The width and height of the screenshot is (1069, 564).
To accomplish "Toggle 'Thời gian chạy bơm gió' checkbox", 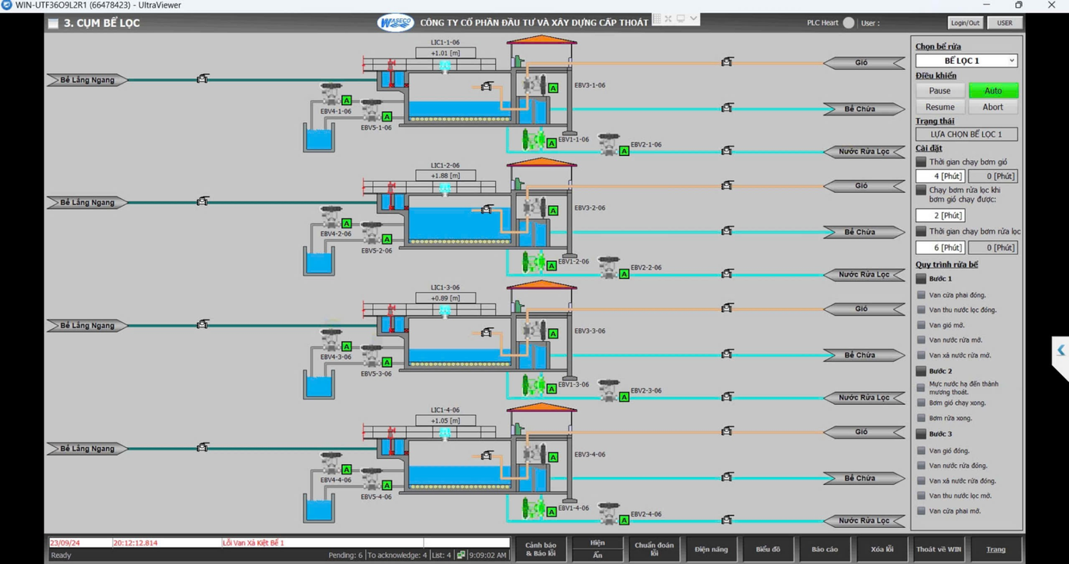I will 921,162.
